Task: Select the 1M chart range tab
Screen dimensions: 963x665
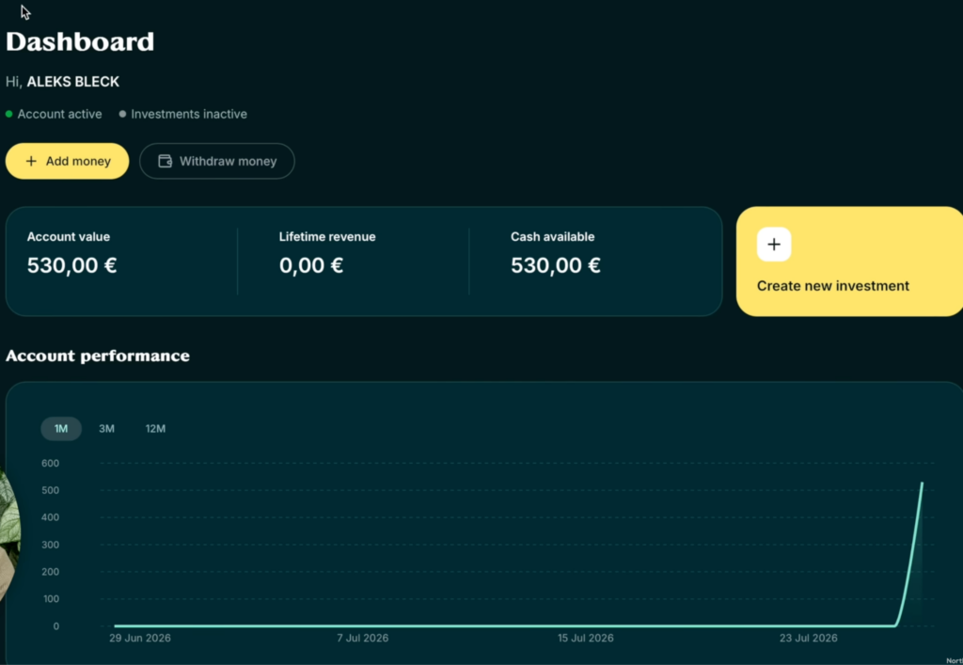Action: 61,429
